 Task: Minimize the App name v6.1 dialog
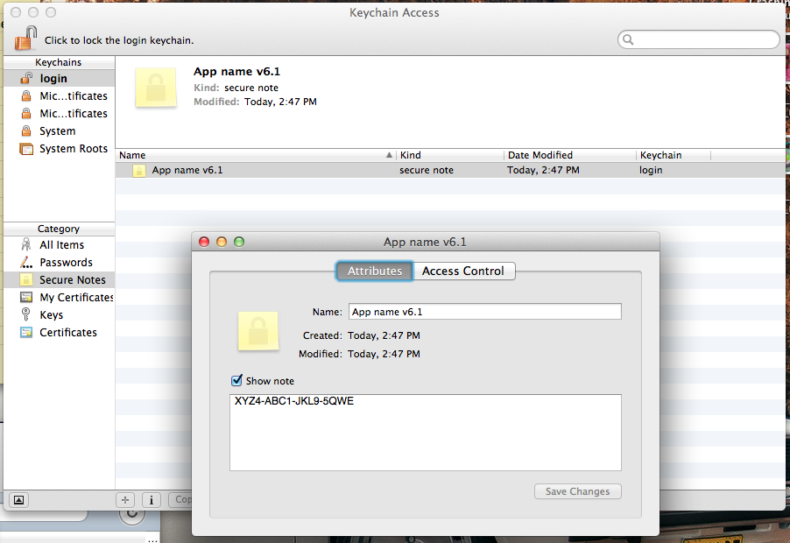(x=222, y=242)
